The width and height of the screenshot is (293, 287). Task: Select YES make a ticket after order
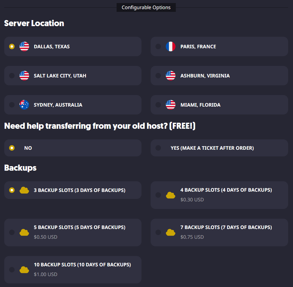click(158, 148)
